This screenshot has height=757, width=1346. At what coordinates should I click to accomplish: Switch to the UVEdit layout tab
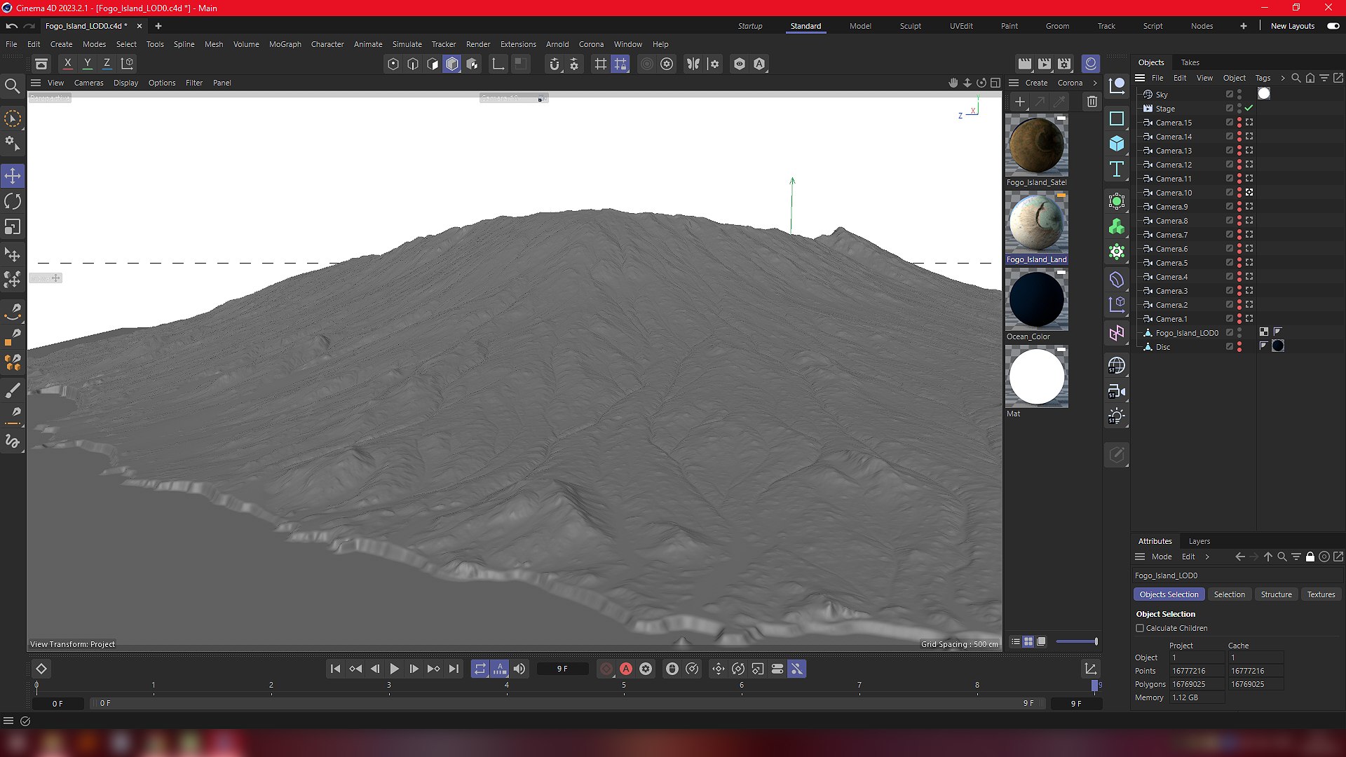961,26
